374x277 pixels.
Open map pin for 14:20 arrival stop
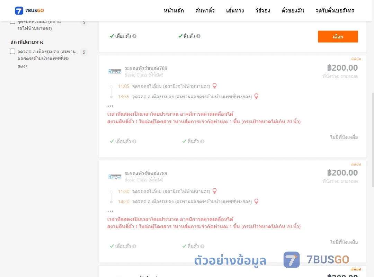(x=256, y=202)
